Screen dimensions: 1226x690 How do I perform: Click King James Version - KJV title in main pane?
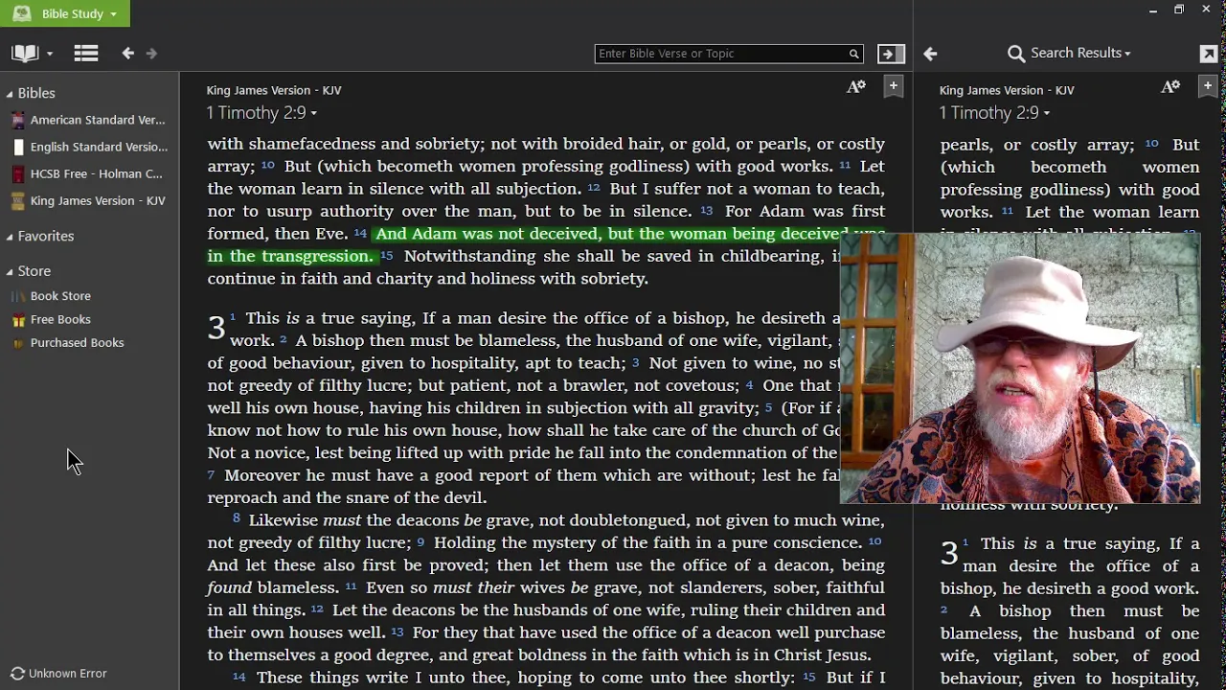(x=274, y=90)
